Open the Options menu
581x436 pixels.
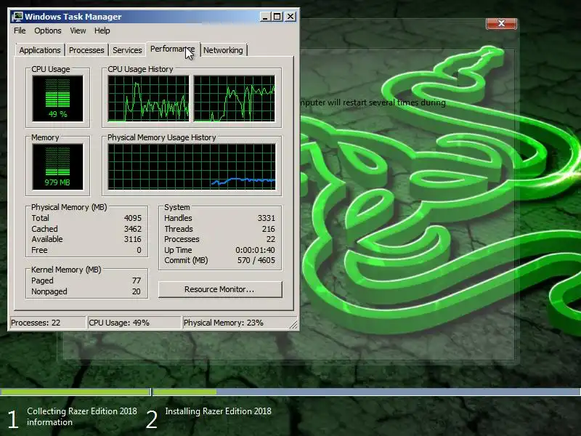48,31
